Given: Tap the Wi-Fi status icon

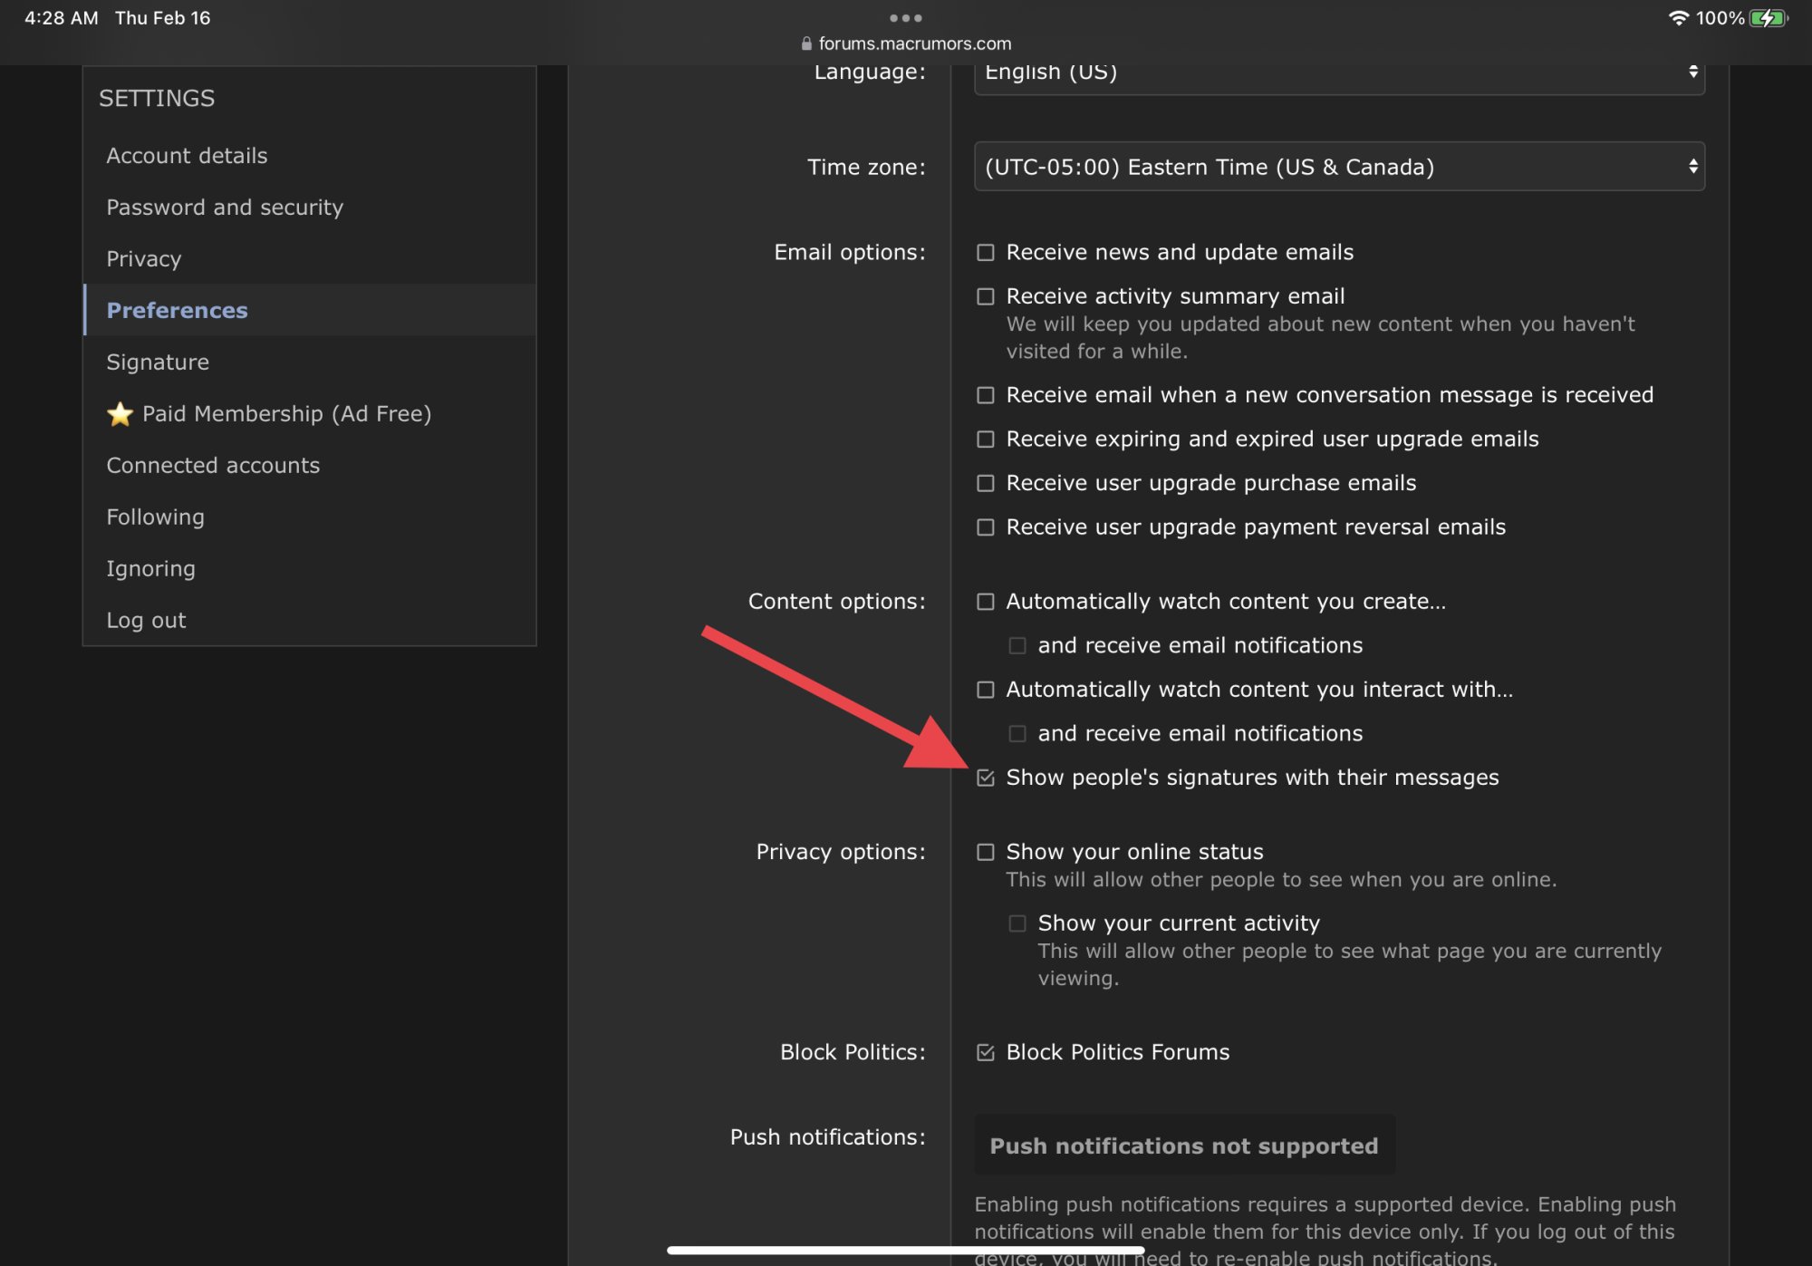Looking at the screenshot, I should (1678, 18).
